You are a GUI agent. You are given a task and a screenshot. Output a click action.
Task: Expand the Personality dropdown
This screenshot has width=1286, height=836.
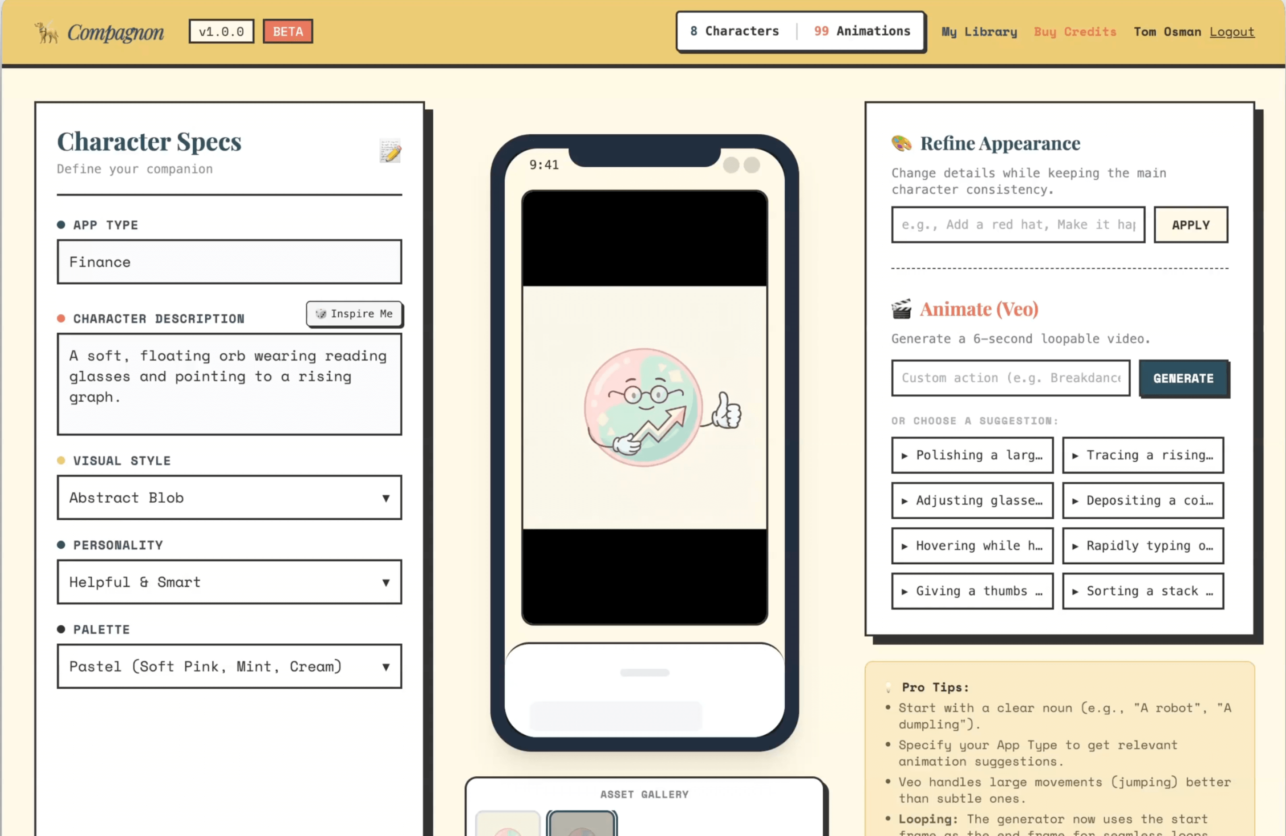[x=229, y=582]
